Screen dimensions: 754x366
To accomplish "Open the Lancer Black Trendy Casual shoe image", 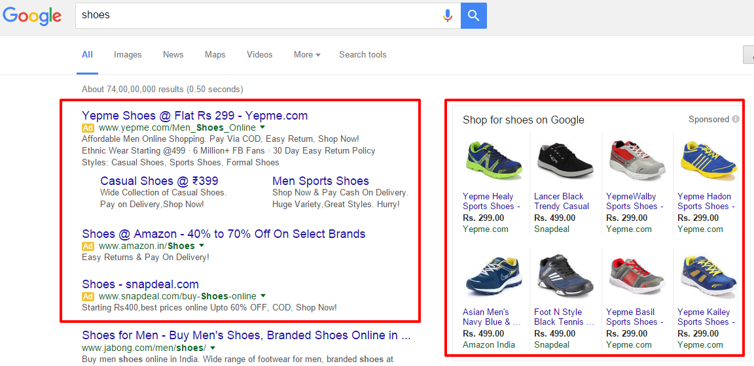I will [x=565, y=161].
